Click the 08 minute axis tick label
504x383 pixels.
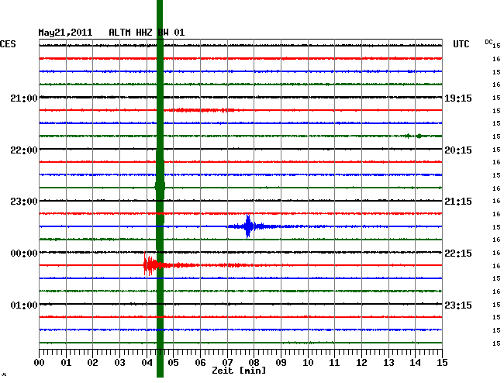(254, 363)
